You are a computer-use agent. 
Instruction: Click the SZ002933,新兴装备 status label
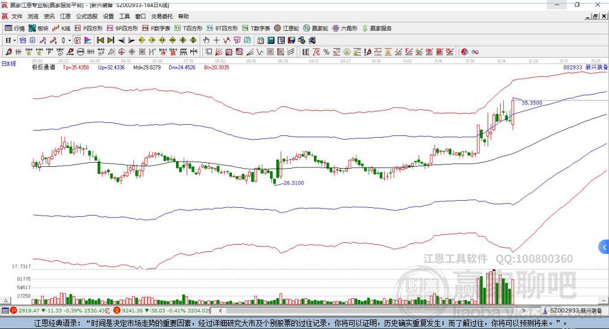point(576,311)
